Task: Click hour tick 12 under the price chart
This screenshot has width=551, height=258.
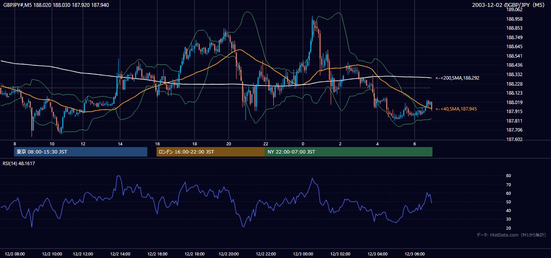Action: click(83, 144)
